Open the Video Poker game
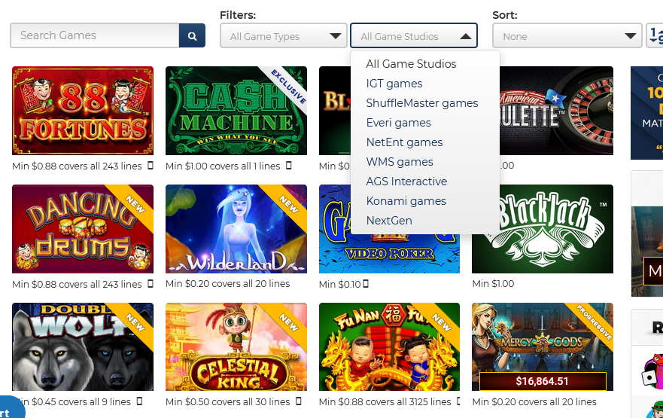Viewport: 663px width, 418px height. coord(389,254)
